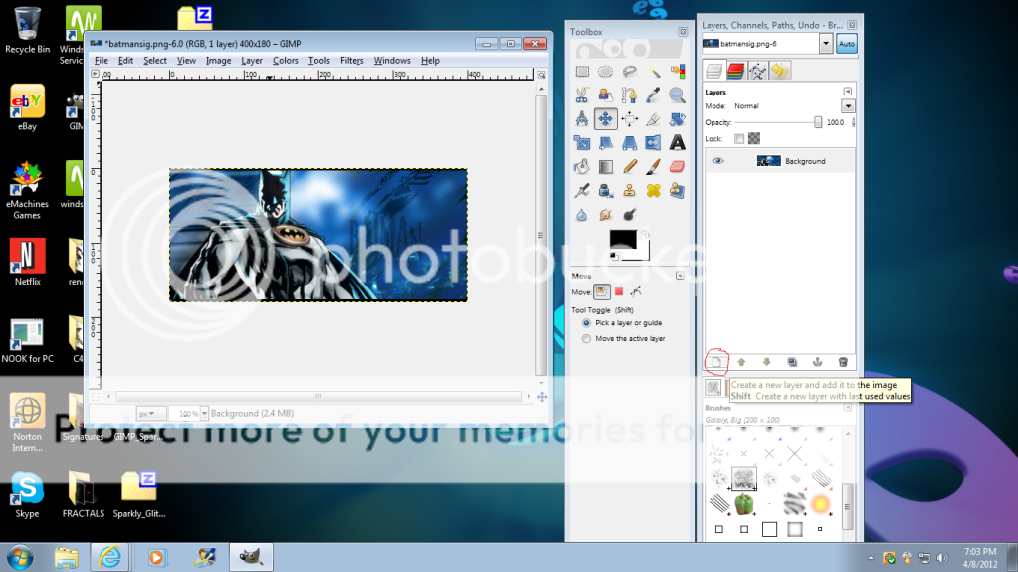Select the Scale tool

582,143
